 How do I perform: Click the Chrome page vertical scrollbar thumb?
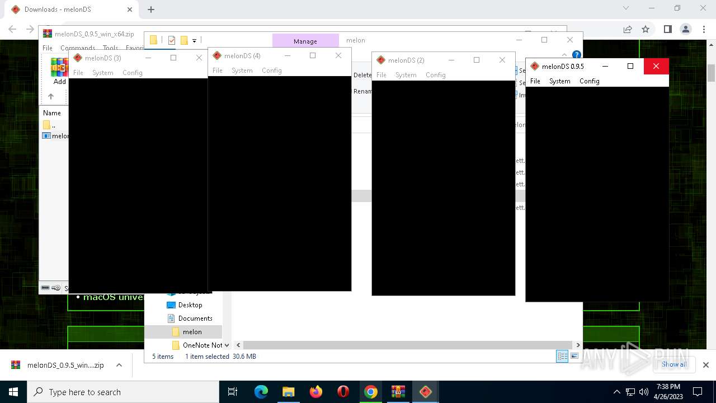[x=711, y=73]
